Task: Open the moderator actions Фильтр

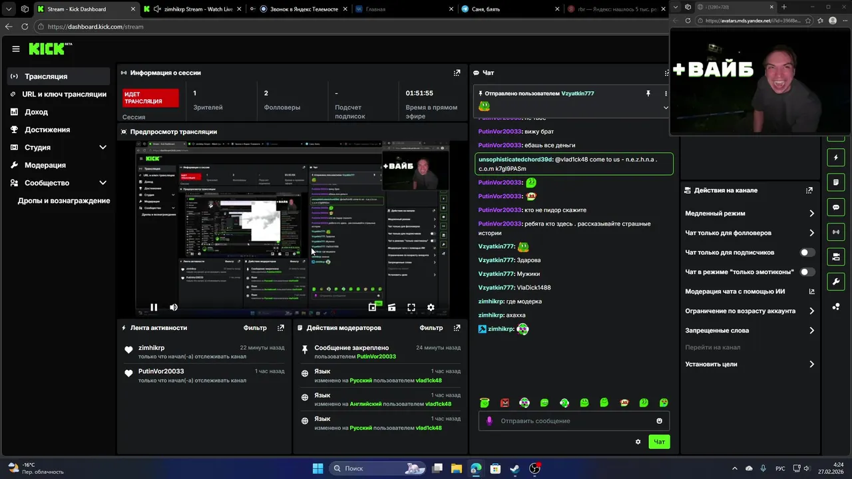Action: tap(431, 328)
